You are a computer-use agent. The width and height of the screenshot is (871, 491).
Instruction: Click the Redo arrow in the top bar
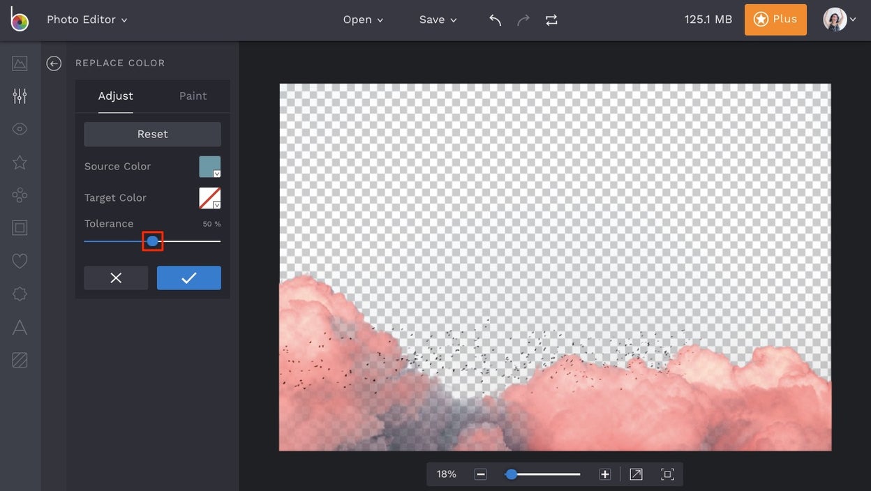[523, 20]
